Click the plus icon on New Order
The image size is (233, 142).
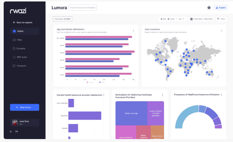(17, 107)
